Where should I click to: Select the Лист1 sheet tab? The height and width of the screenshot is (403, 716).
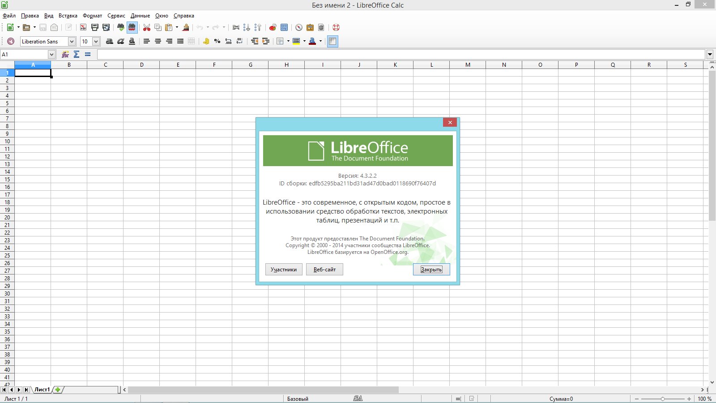click(x=42, y=390)
